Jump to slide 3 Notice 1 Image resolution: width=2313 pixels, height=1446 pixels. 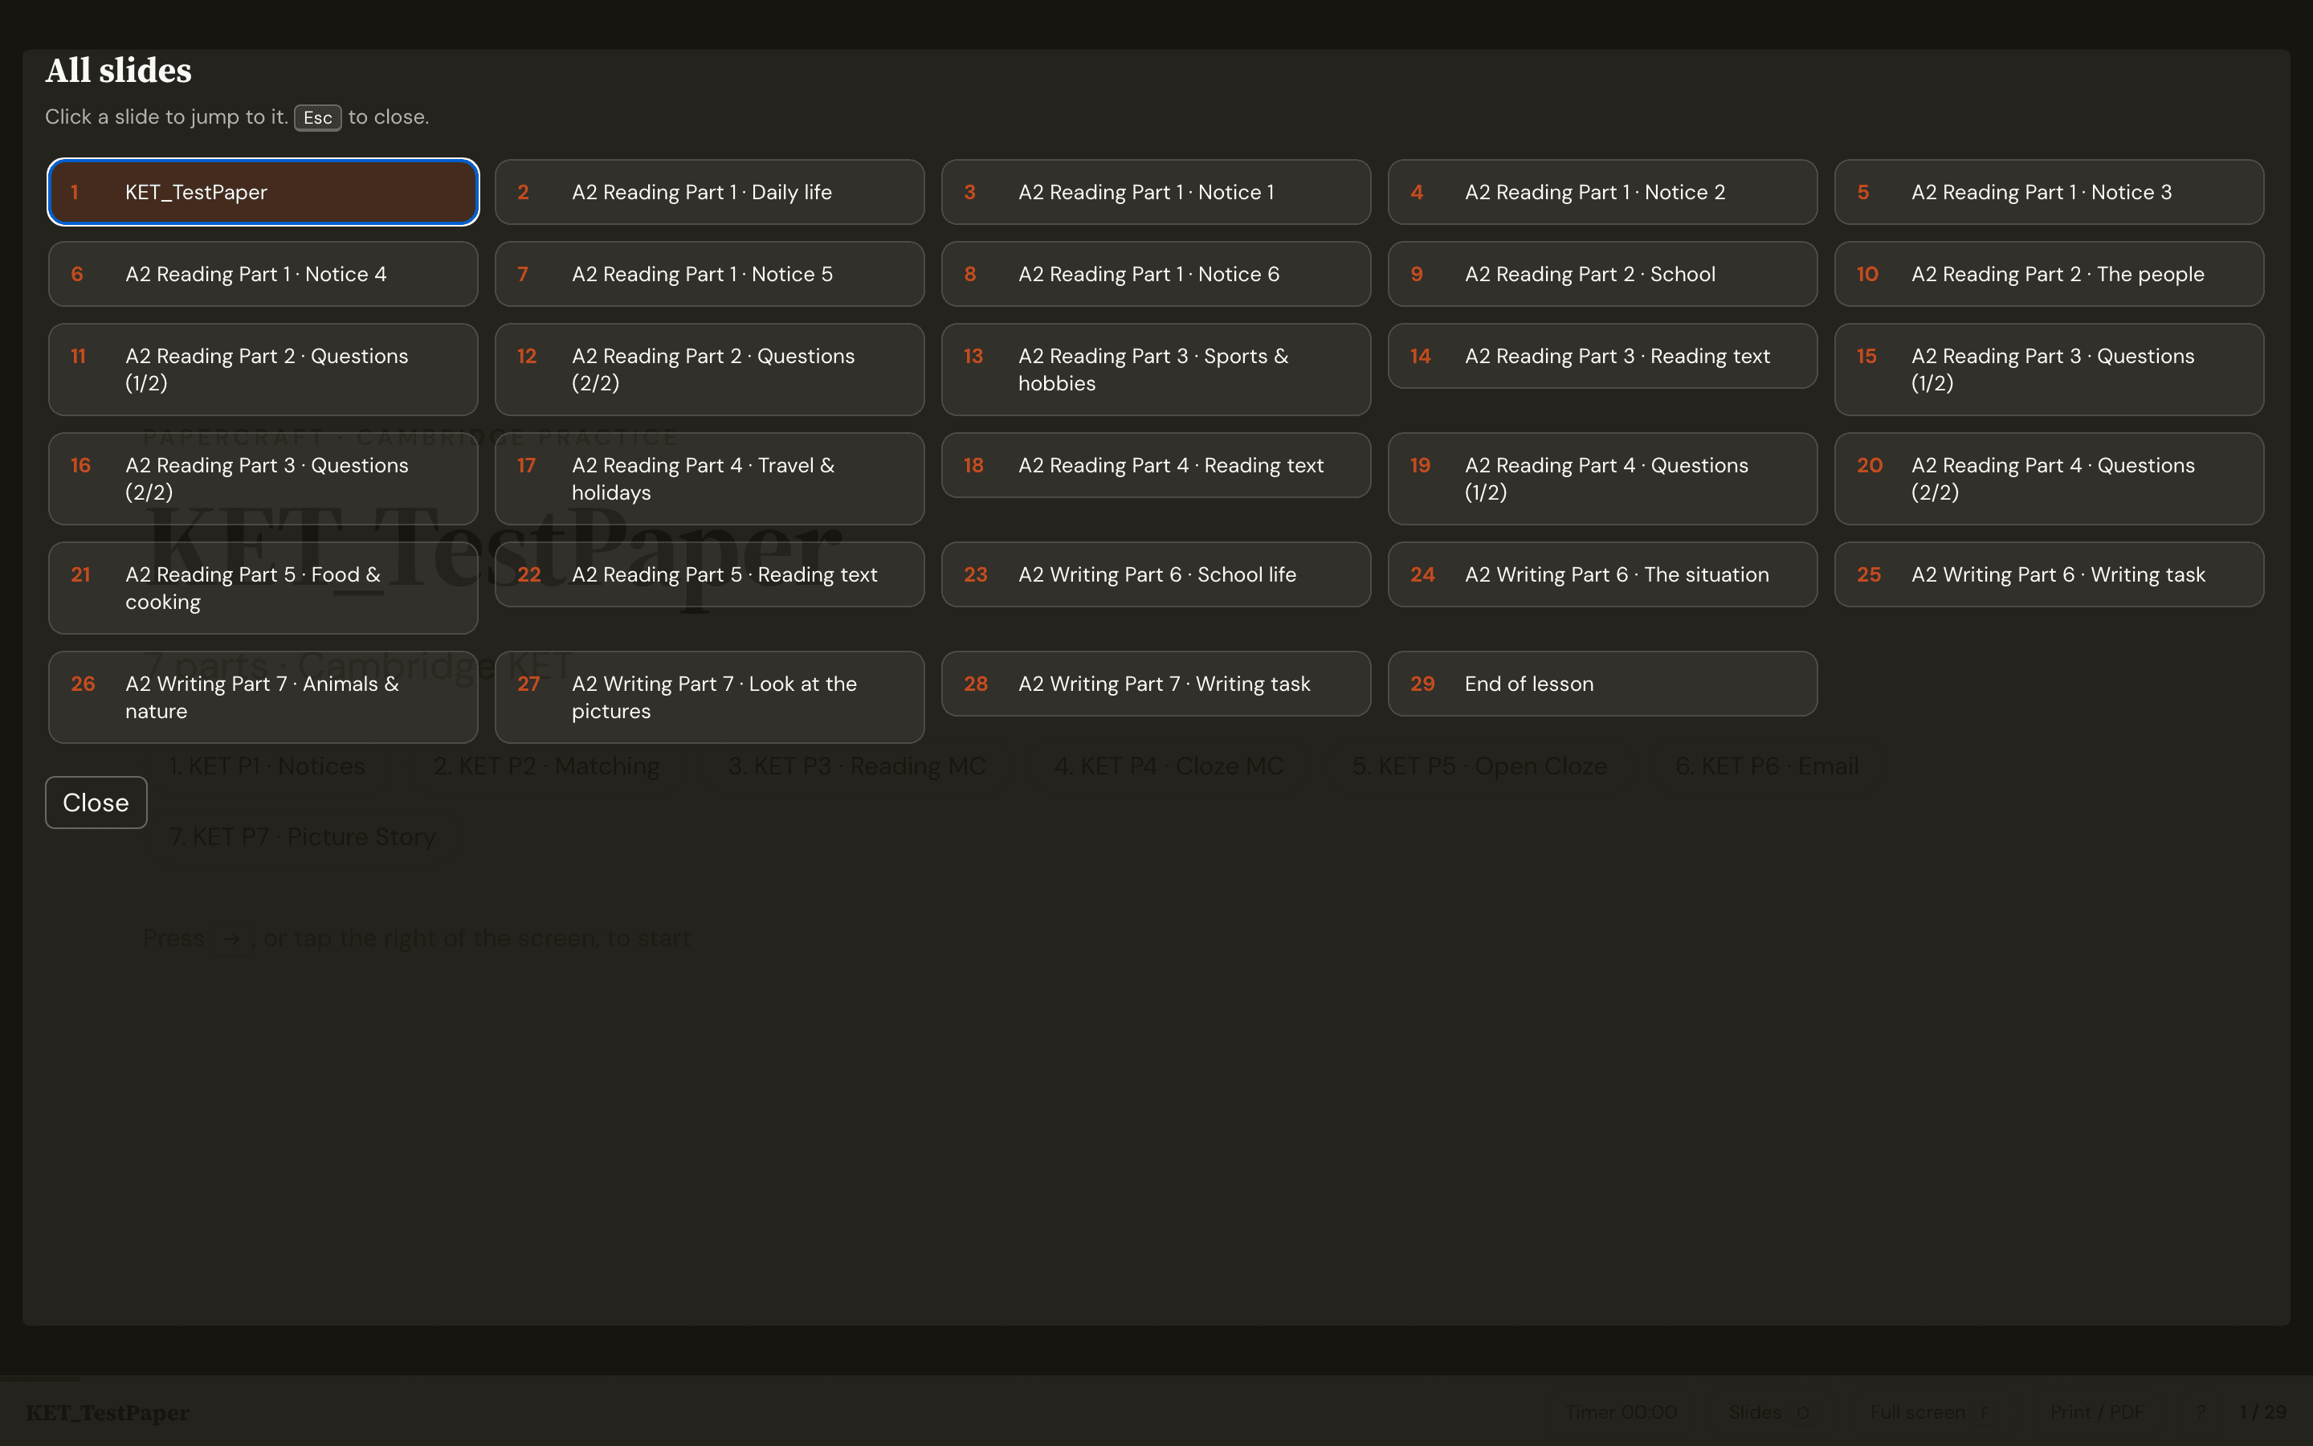[1156, 192]
